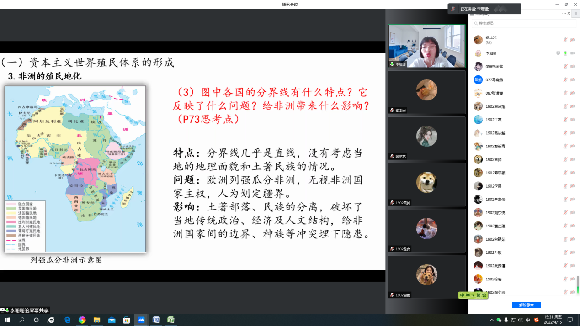Image resolution: width=580 pixels, height=326 pixels.
Task: Click the panel list menu icon
Action: [575, 14]
